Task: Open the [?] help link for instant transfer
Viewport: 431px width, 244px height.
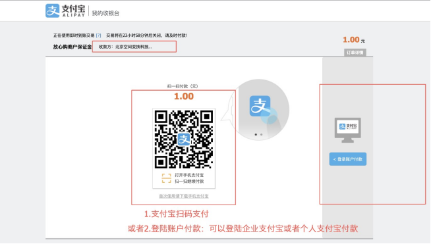Action: click(x=98, y=36)
